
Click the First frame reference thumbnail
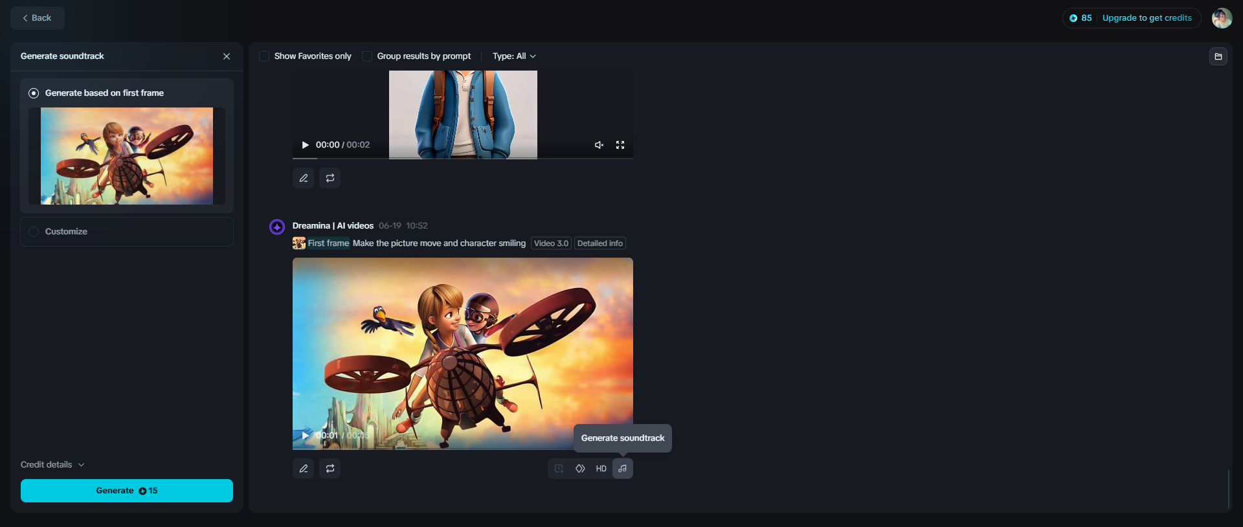[x=299, y=243]
